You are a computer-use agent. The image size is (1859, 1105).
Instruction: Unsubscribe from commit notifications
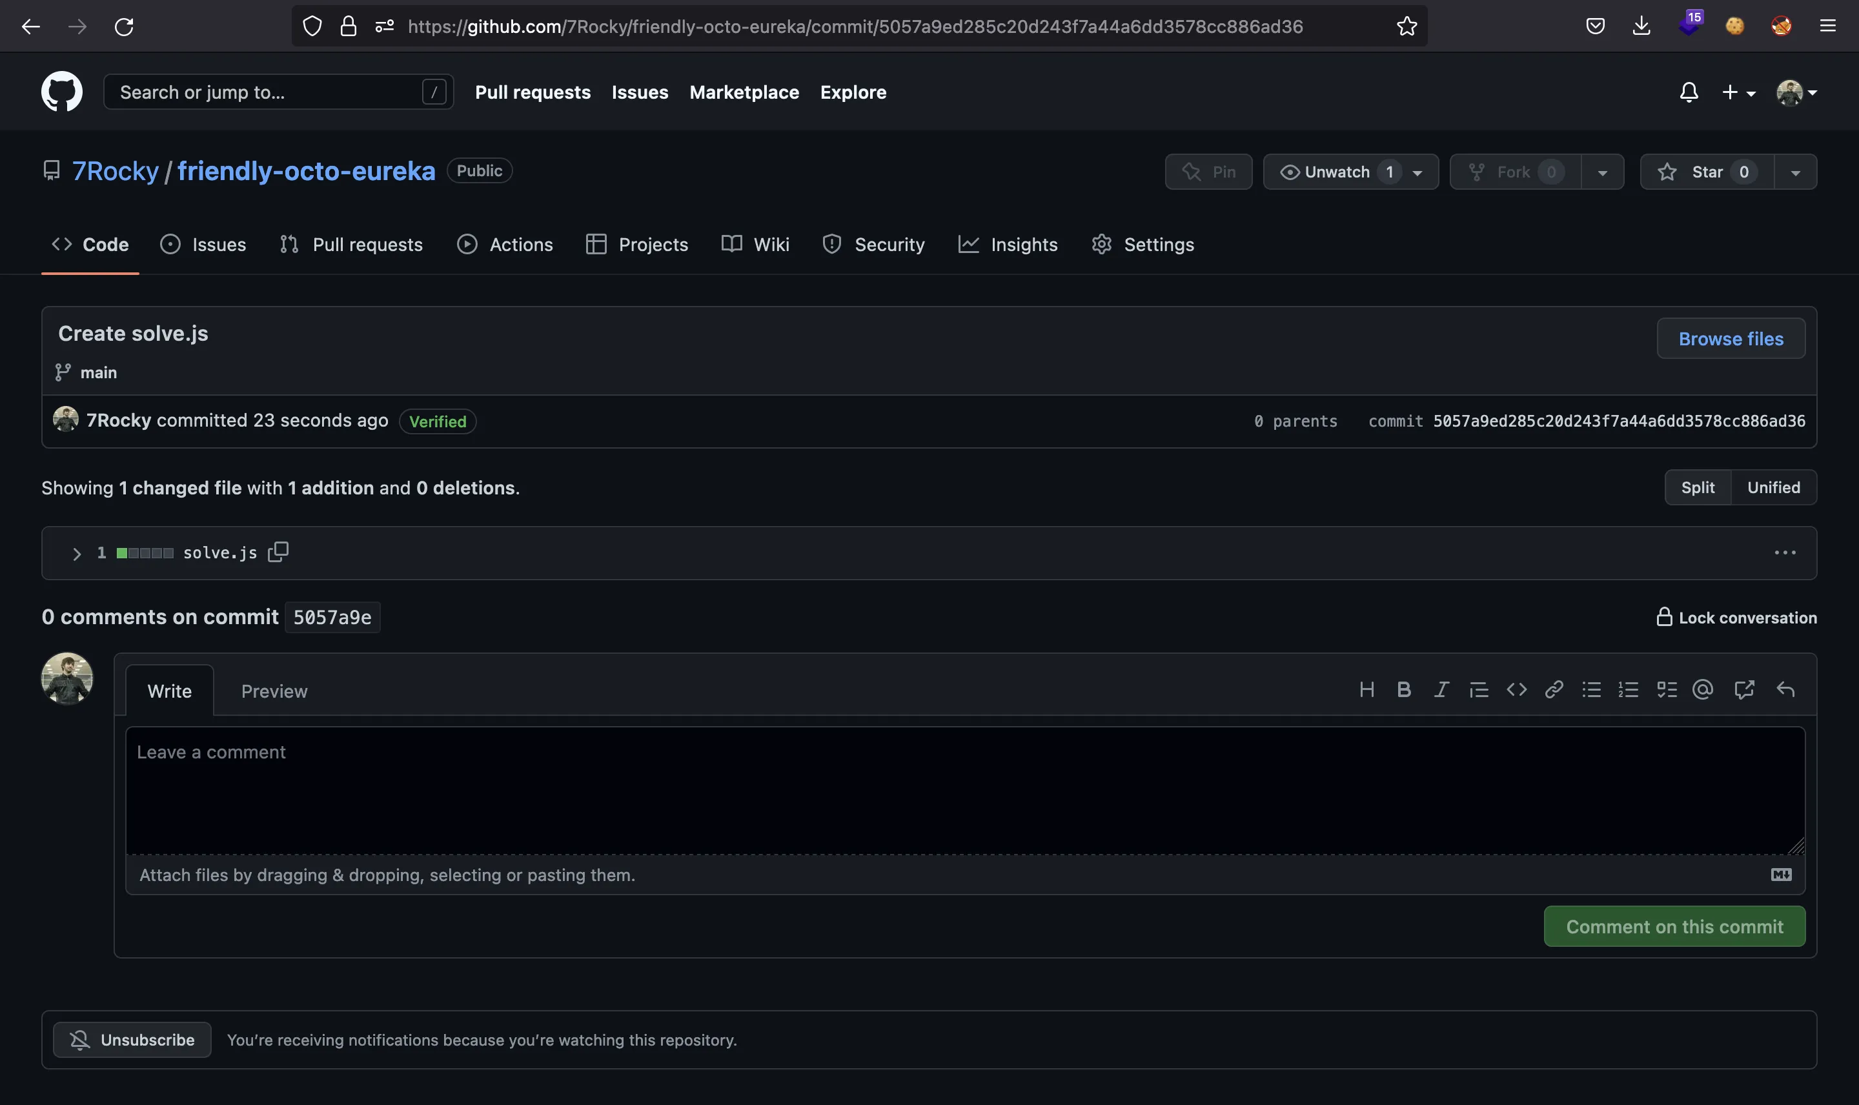point(132,1039)
